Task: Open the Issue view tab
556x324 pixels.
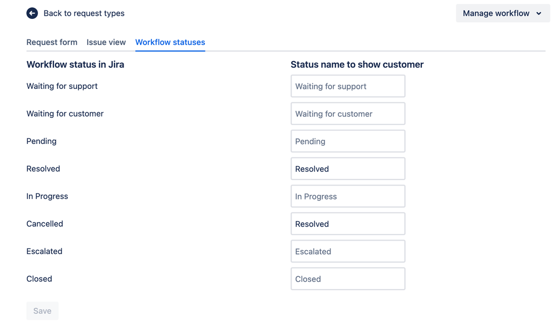Action: coord(106,42)
